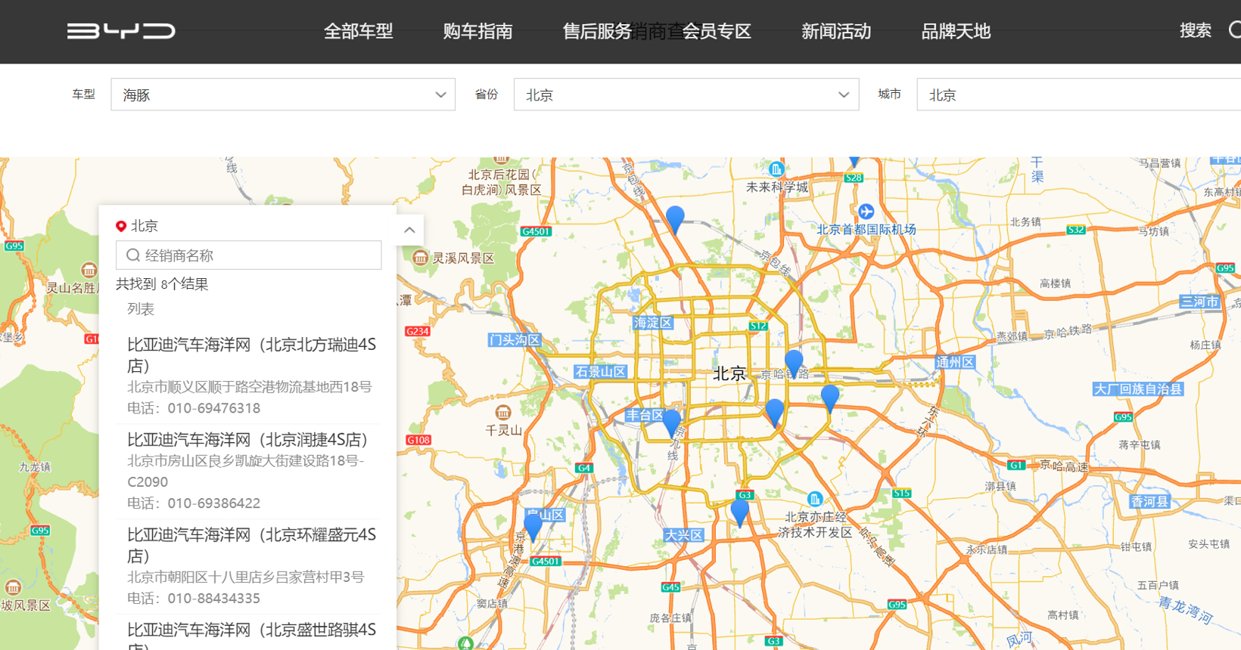Screen dimensions: 1241x650
Task: Select dealer 北京盛世路骐4S店
Action: pos(251,635)
